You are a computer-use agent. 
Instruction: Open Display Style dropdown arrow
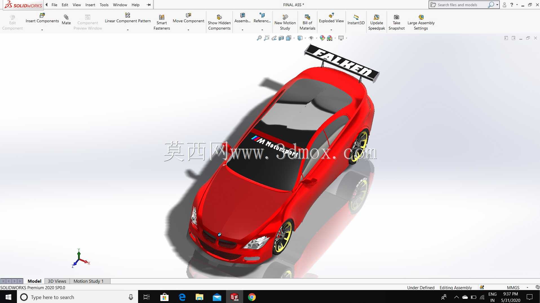click(x=305, y=38)
